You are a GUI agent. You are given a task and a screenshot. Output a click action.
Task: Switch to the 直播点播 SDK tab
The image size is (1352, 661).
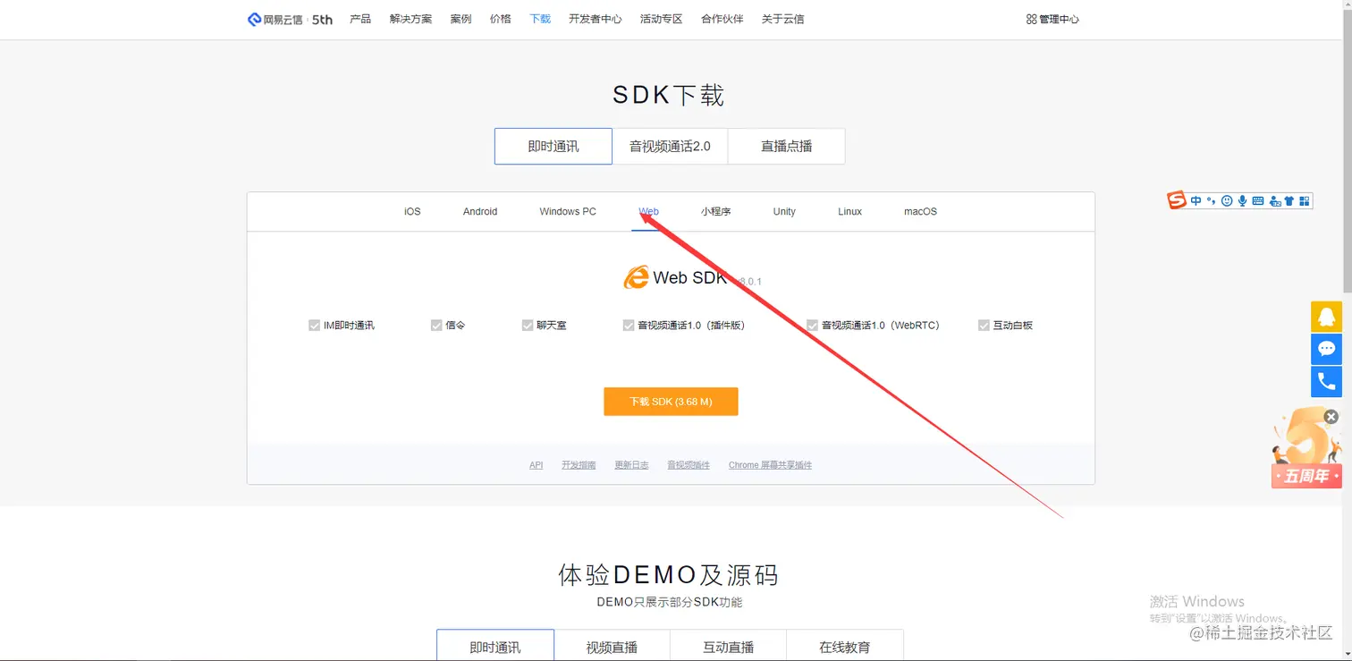click(787, 147)
